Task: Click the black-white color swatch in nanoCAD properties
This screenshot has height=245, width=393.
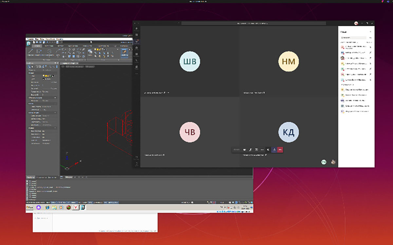Action: pos(43,79)
